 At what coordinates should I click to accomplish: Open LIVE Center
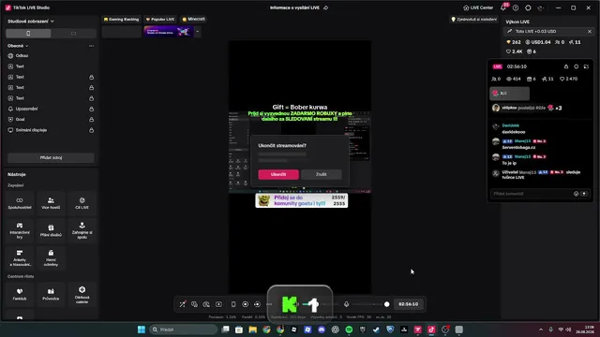[478, 7]
